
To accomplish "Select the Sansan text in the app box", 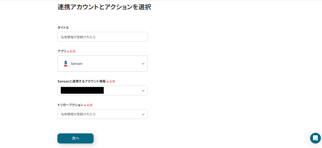I will (x=77, y=64).
